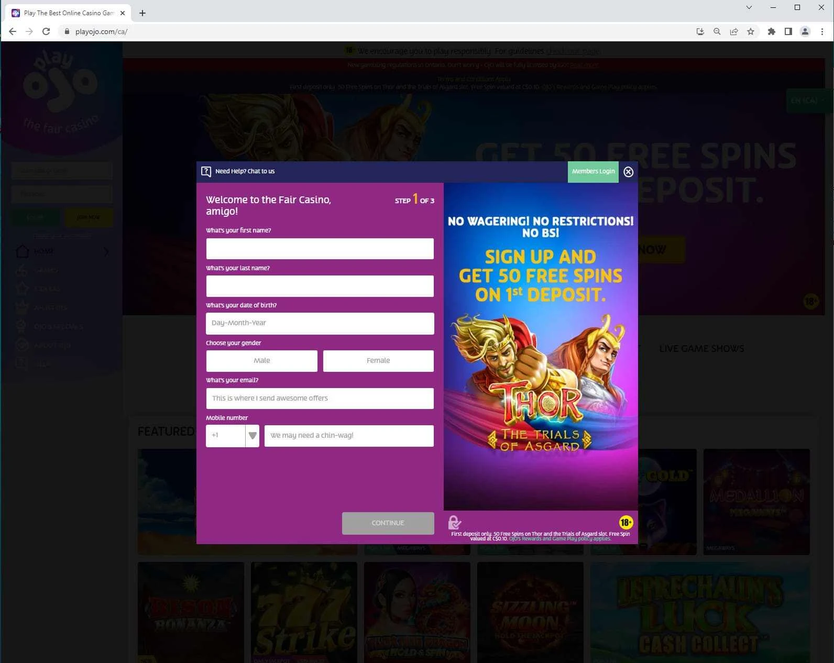Open Leprechaun's Luck Cash Collect thumbnail

click(700, 613)
